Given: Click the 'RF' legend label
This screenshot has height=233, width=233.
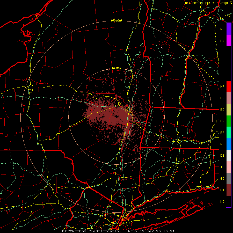Looking at the screenshot, I should pyautogui.click(x=222, y=29).
